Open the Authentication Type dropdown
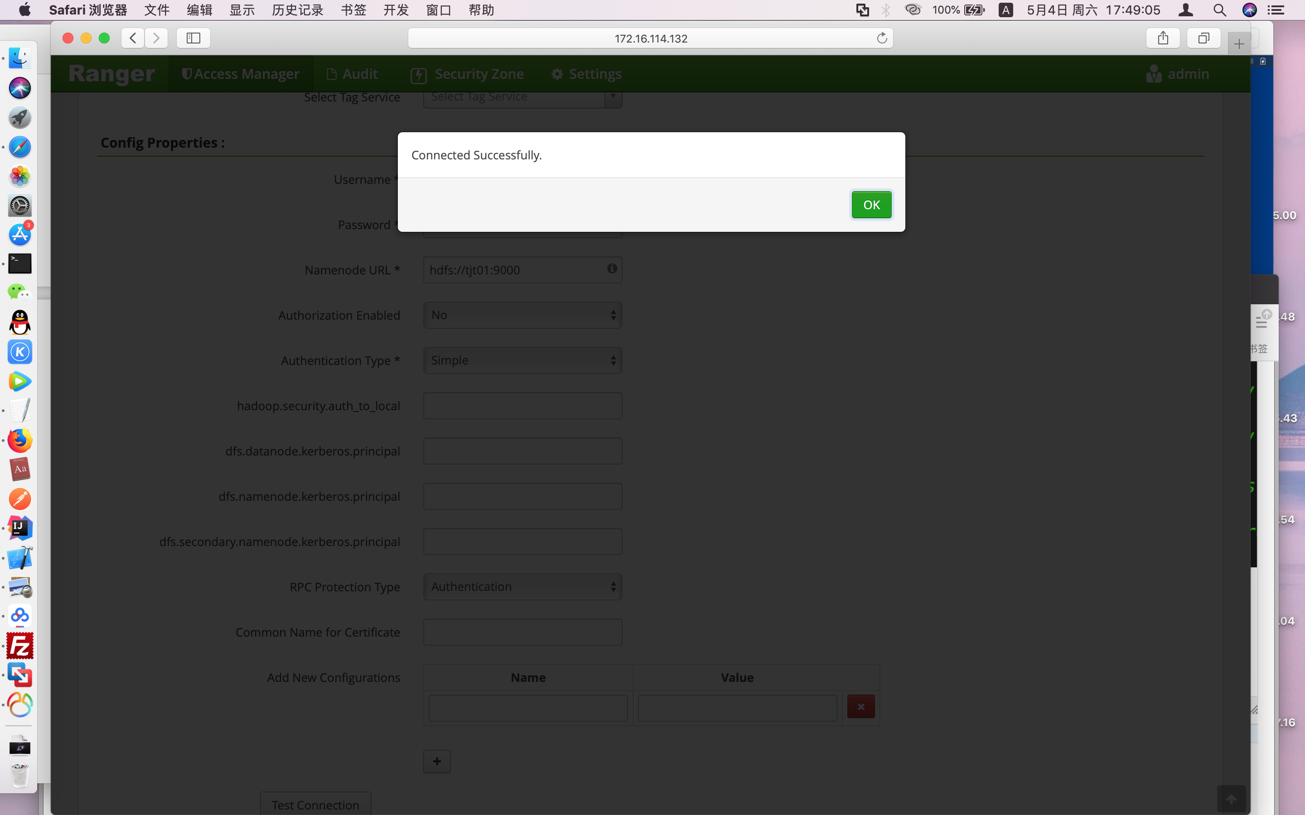1305x815 pixels. 522,360
